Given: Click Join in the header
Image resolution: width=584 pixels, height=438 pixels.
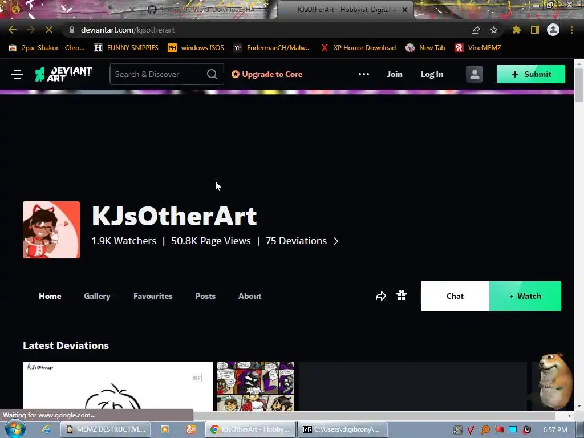Looking at the screenshot, I should [395, 74].
